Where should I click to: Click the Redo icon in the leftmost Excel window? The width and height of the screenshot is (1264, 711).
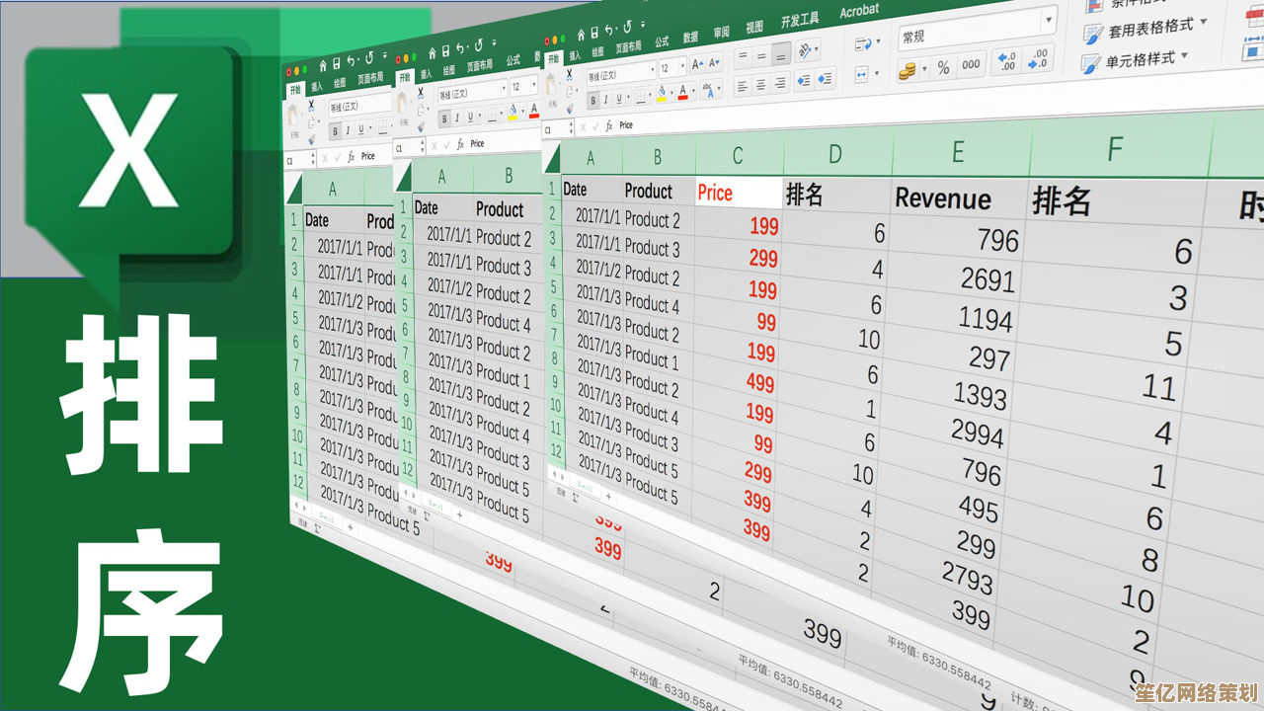pyautogui.click(x=369, y=58)
